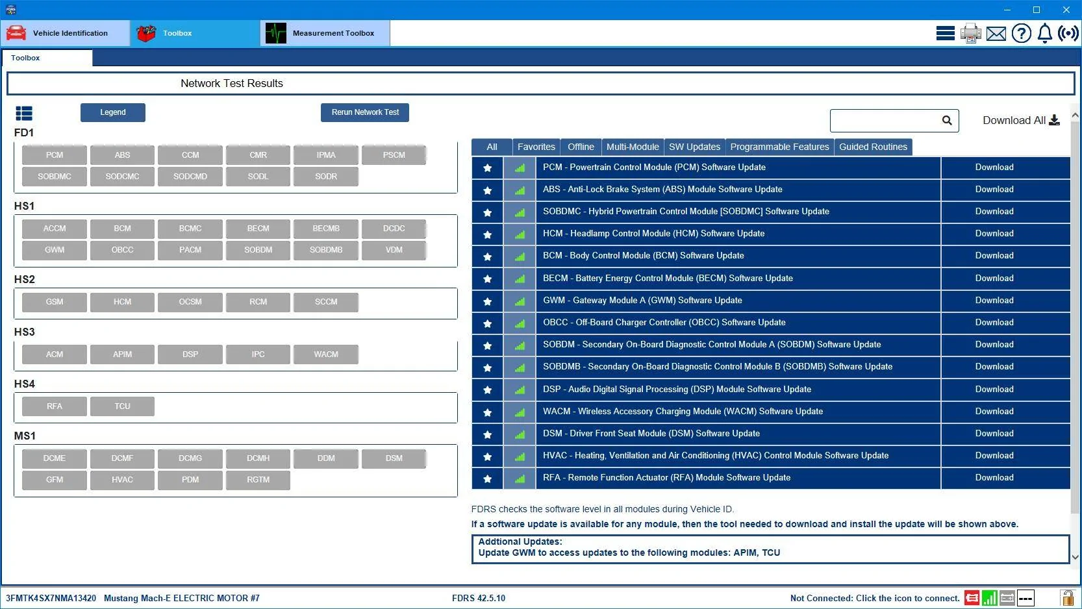Download the HVAC Control Module update
The width and height of the screenshot is (1082, 609).
994,456
